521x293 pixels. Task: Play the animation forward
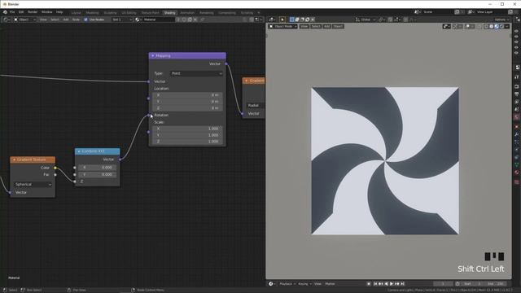click(x=392, y=284)
